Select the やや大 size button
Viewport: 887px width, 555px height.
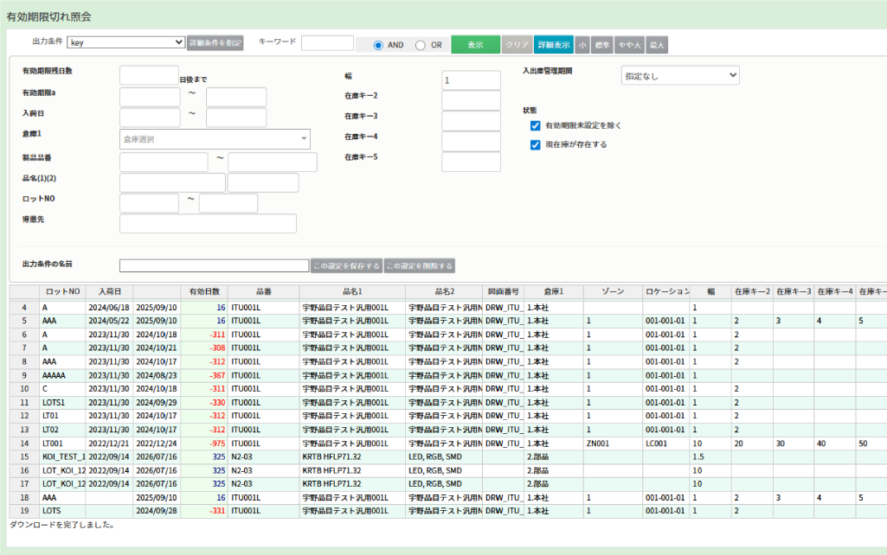[x=629, y=45]
